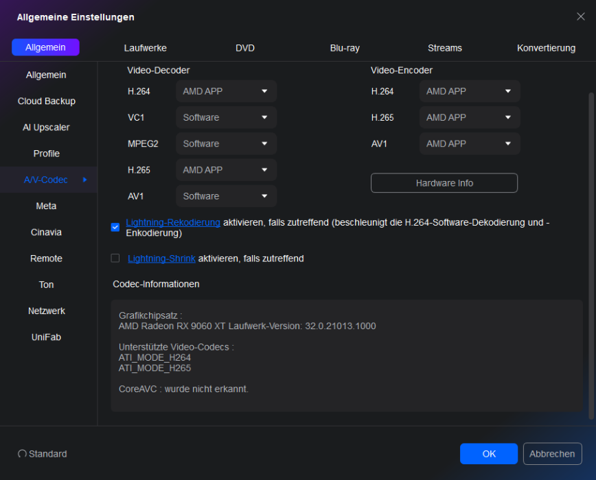Click the arrow next to A/V-Codec

(x=85, y=180)
